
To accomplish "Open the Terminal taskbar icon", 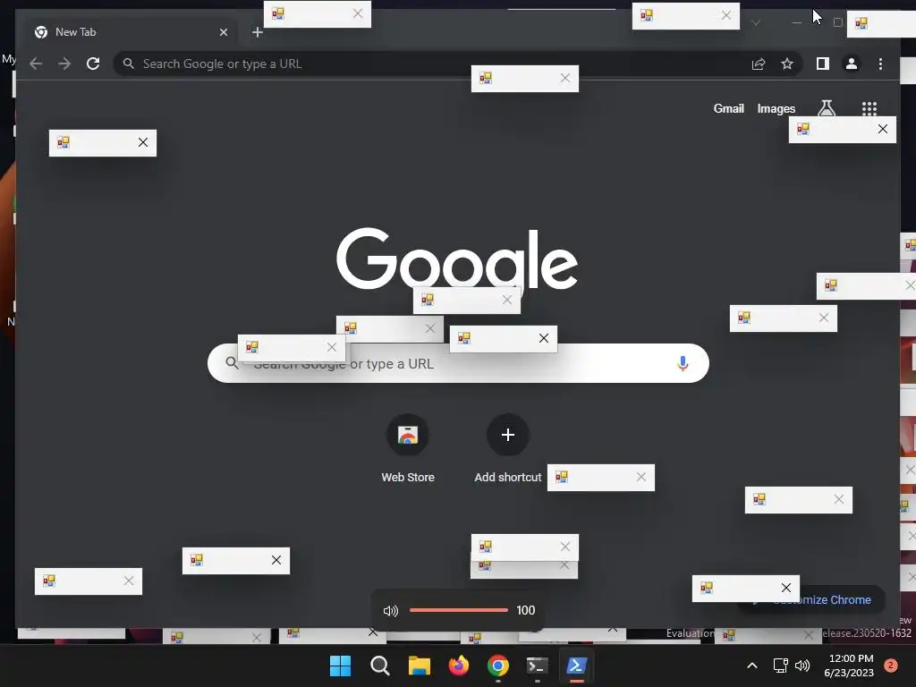I will click(537, 666).
